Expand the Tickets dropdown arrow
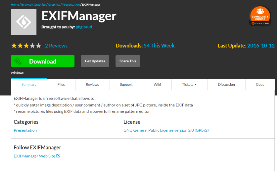Screen dimensions: 277x171 [195, 84]
